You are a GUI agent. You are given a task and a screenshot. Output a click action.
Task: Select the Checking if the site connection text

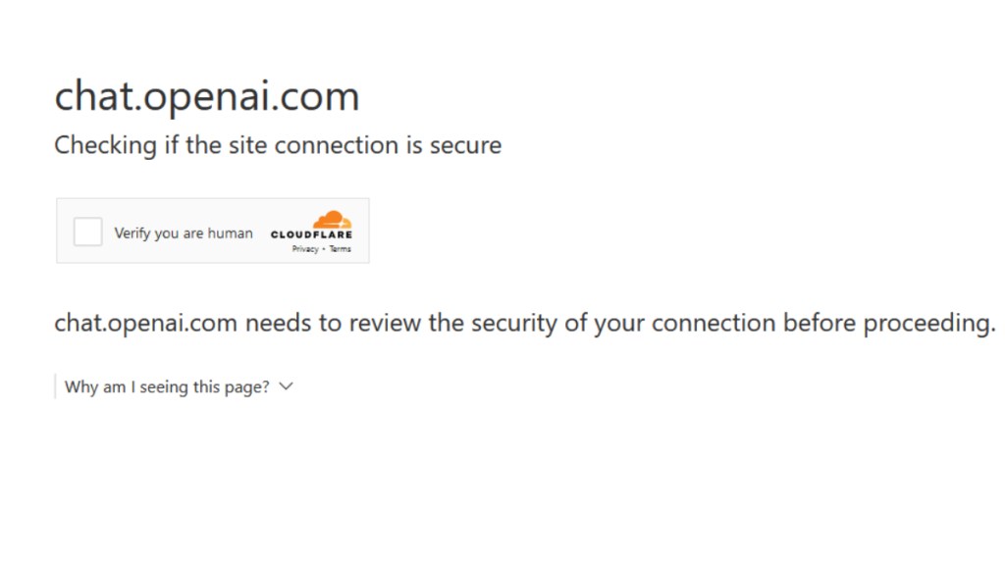click(x=278, y=144)
